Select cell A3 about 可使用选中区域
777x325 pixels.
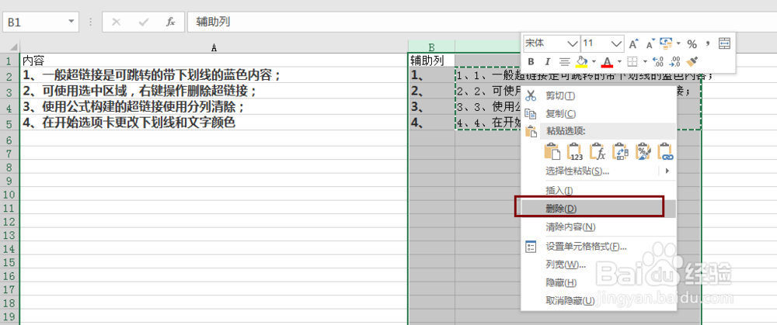[x=214, y=91]
